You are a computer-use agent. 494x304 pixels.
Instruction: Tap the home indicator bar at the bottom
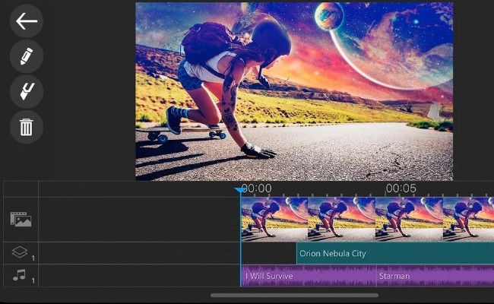tap(294, 295)
